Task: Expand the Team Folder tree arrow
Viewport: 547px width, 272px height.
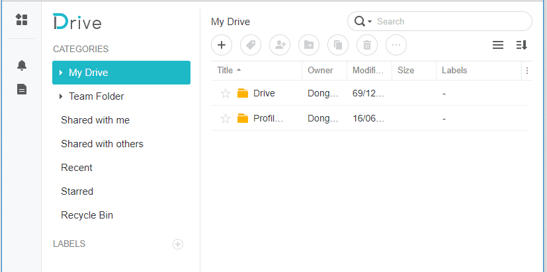Action: (61, 96)
